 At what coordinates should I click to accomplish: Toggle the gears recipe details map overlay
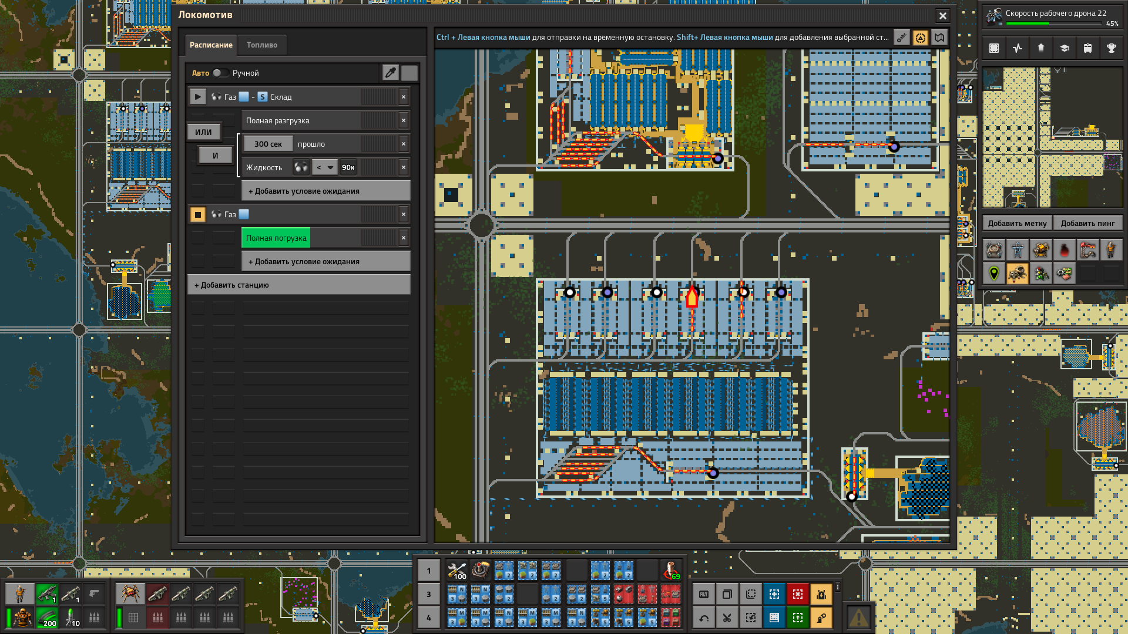tap(1065, 274)
